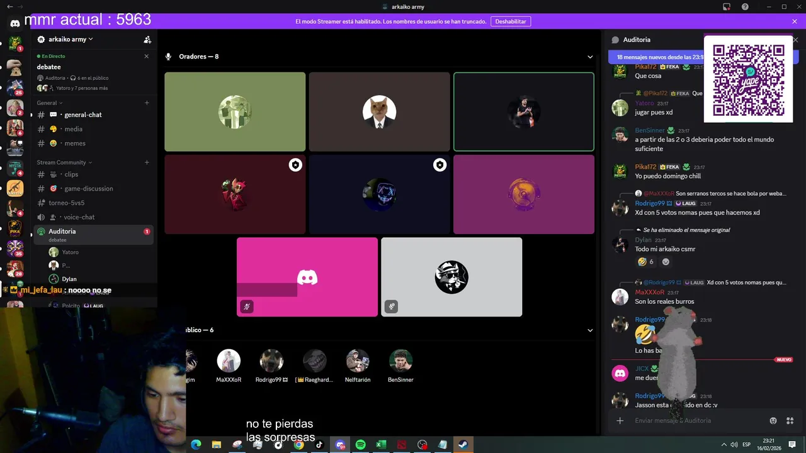Collapse the Stream Community category
Image resolution: width=806 pixels, height=453 pixels.
(64, 162)
